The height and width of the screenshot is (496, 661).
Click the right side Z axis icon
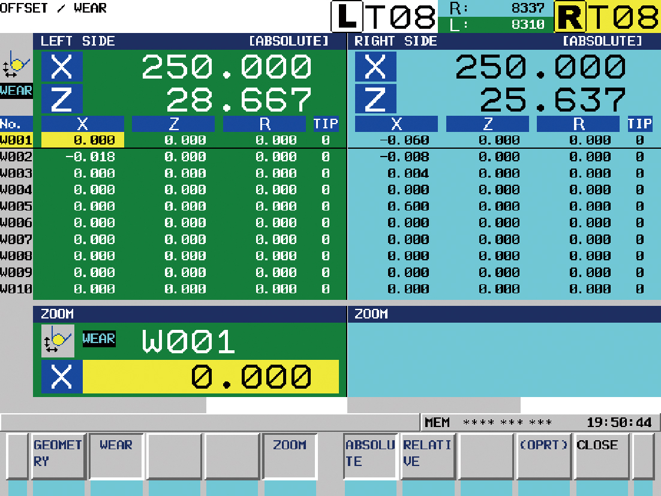[x=375, y=100]
